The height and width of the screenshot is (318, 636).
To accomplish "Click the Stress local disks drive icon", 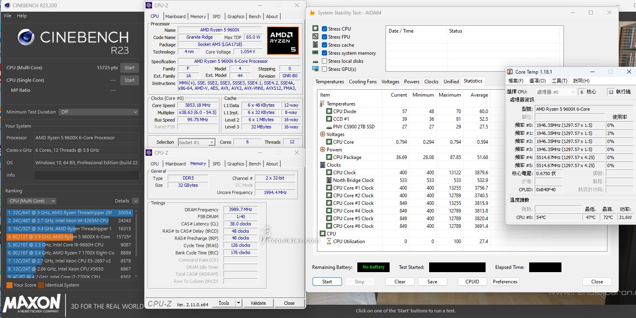I will 315,61.
